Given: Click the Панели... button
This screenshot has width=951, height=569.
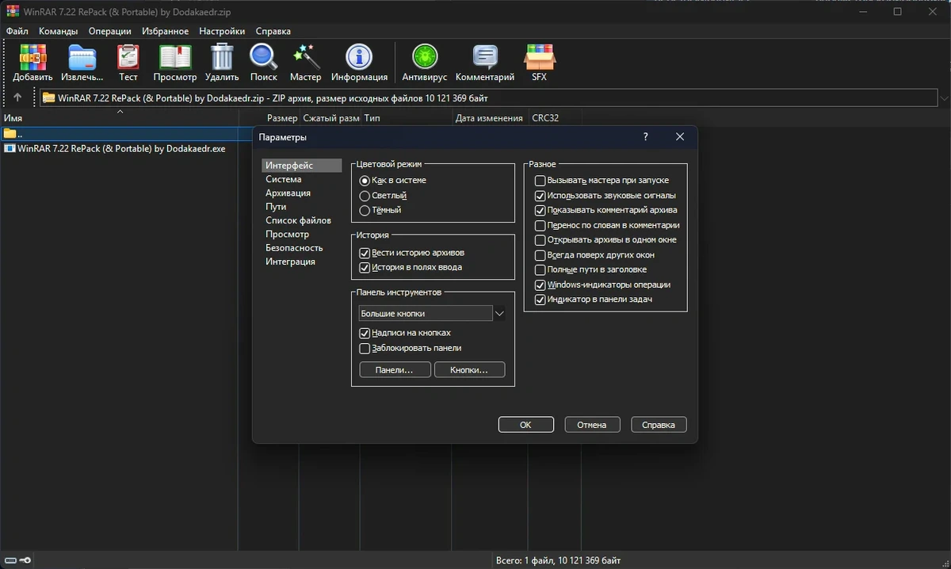Looking at the screenshot, I should tap(395, 370).
